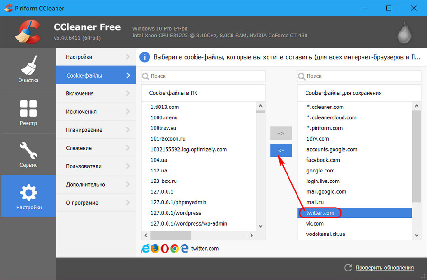
Task: Select vk.com in keep list
Action: (x=355, y=224)
